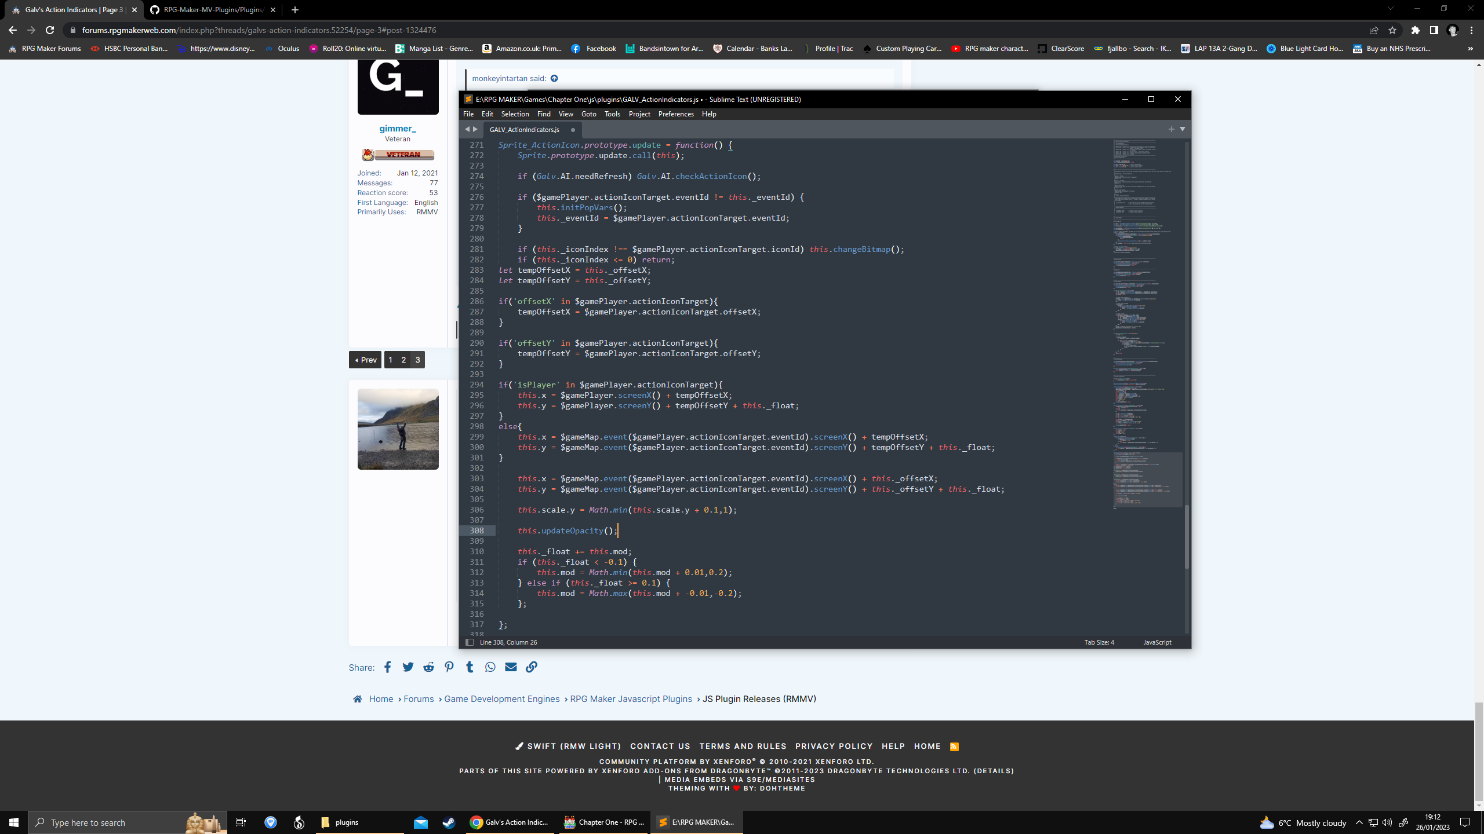
Task: Share post via Reddit icon
Action: (428, 667)
